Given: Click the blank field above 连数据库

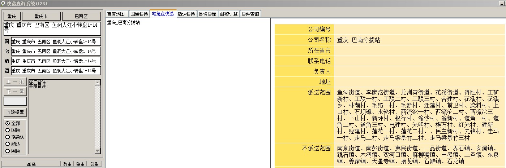Looking at the screenshot, I should [x=15, y=101].
